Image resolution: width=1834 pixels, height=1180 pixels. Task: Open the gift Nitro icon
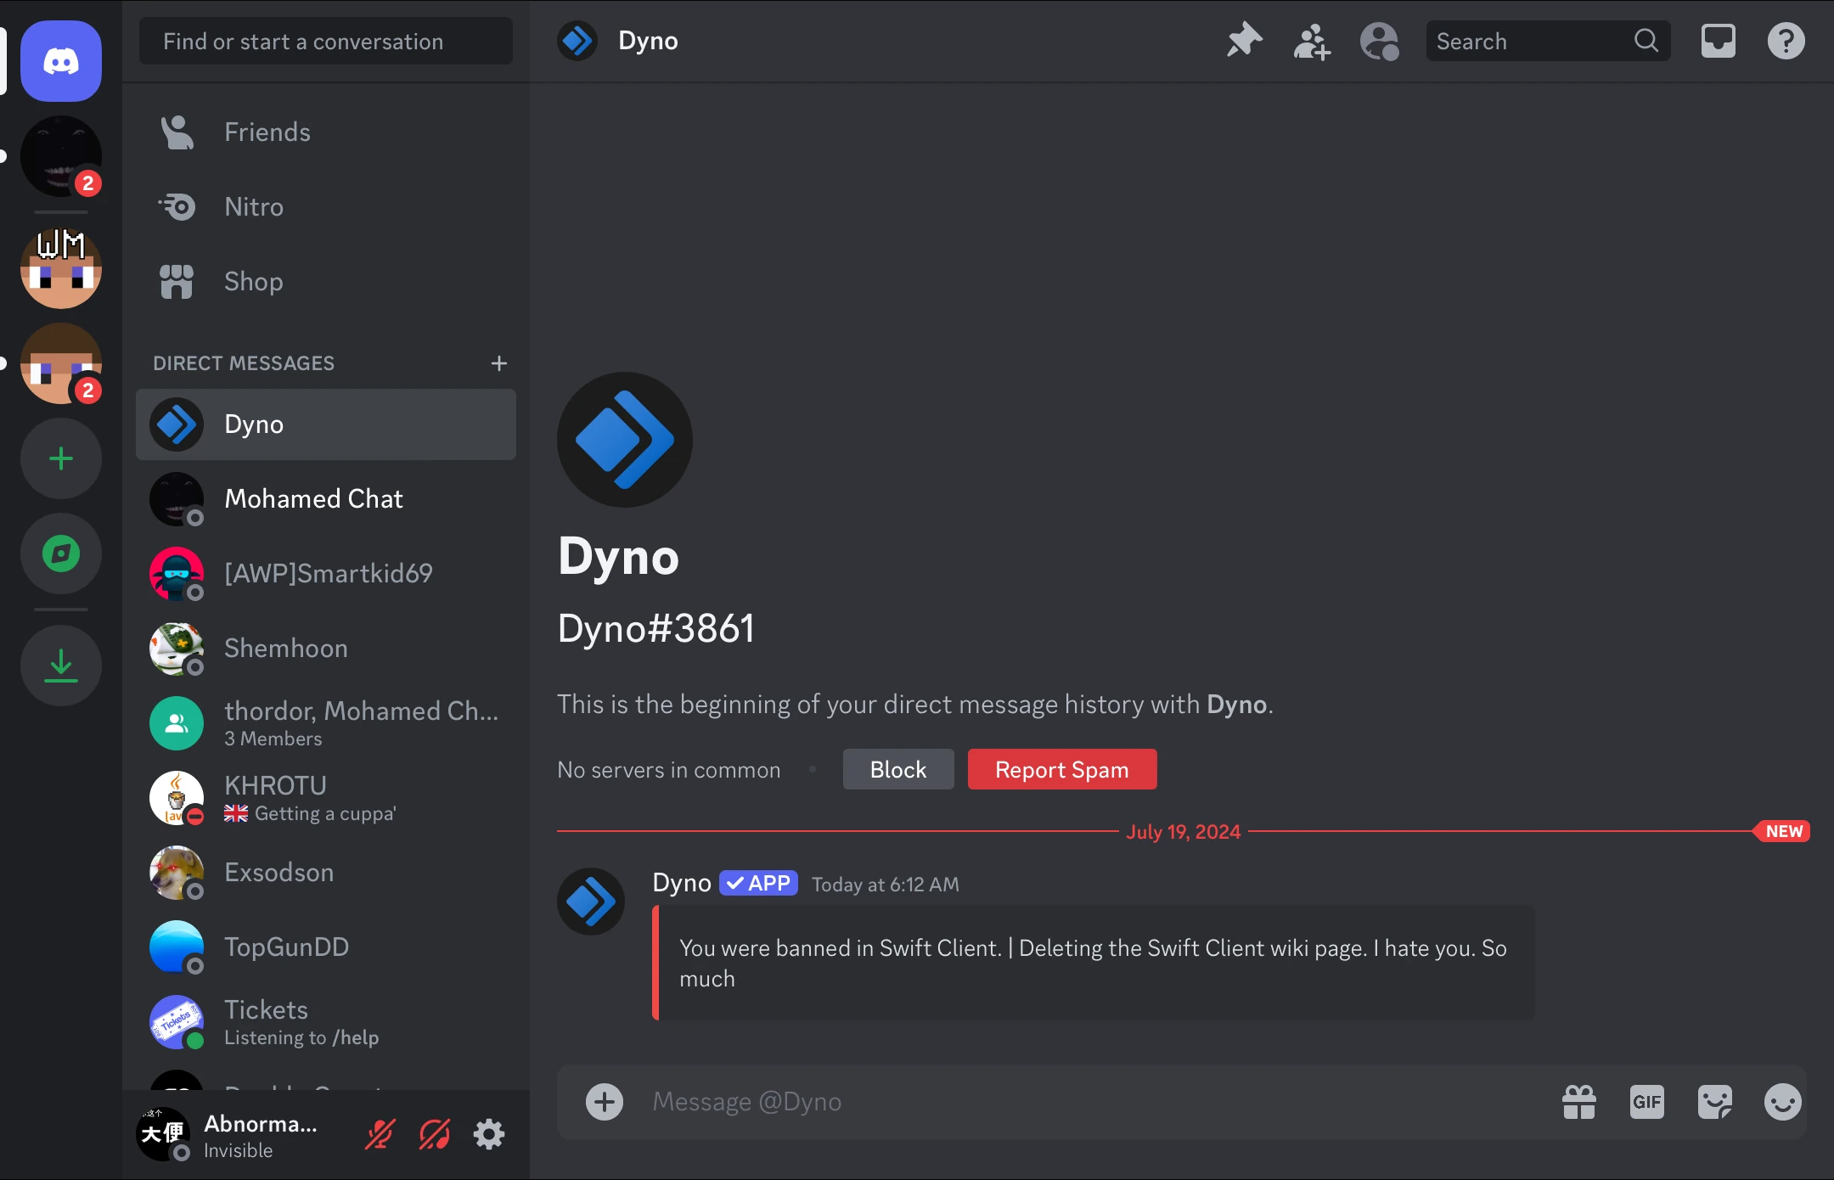1578,1102
